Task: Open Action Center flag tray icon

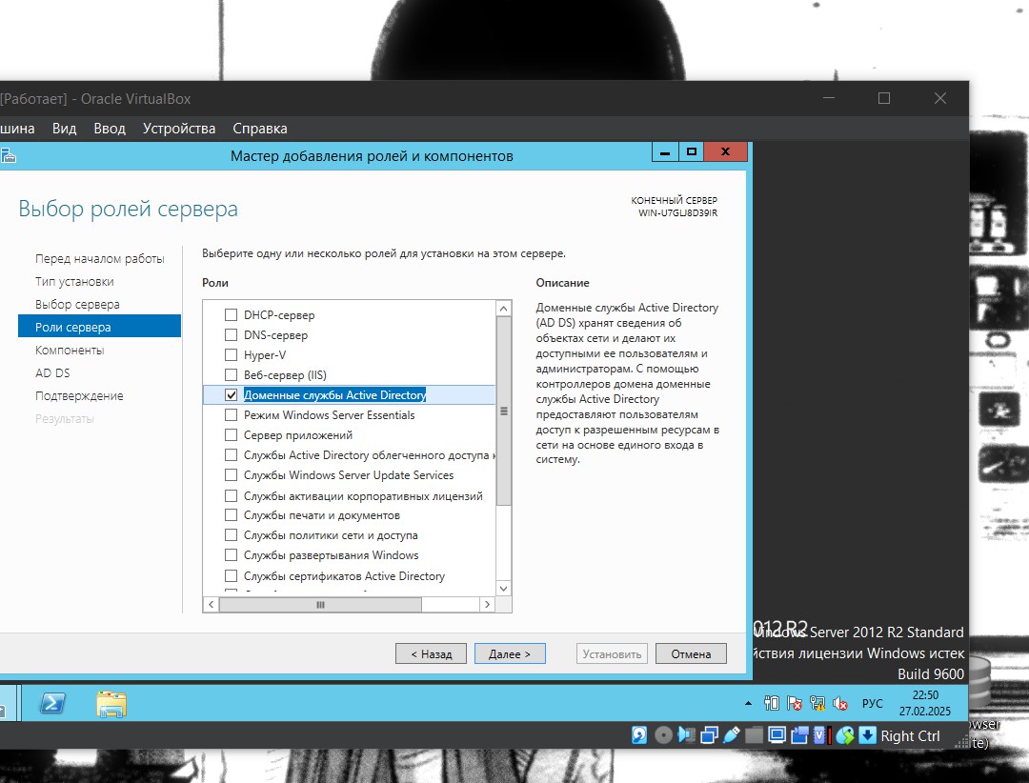Action: 795,704
